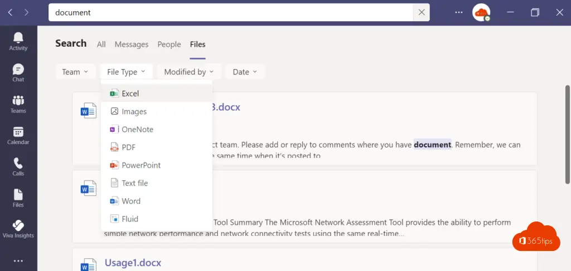Expand the Date filter dropdown
The width and height of the screenshot is (571, 271).
245,72
